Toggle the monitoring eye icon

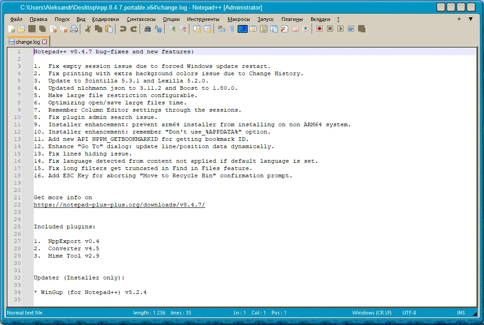point(306,29)
